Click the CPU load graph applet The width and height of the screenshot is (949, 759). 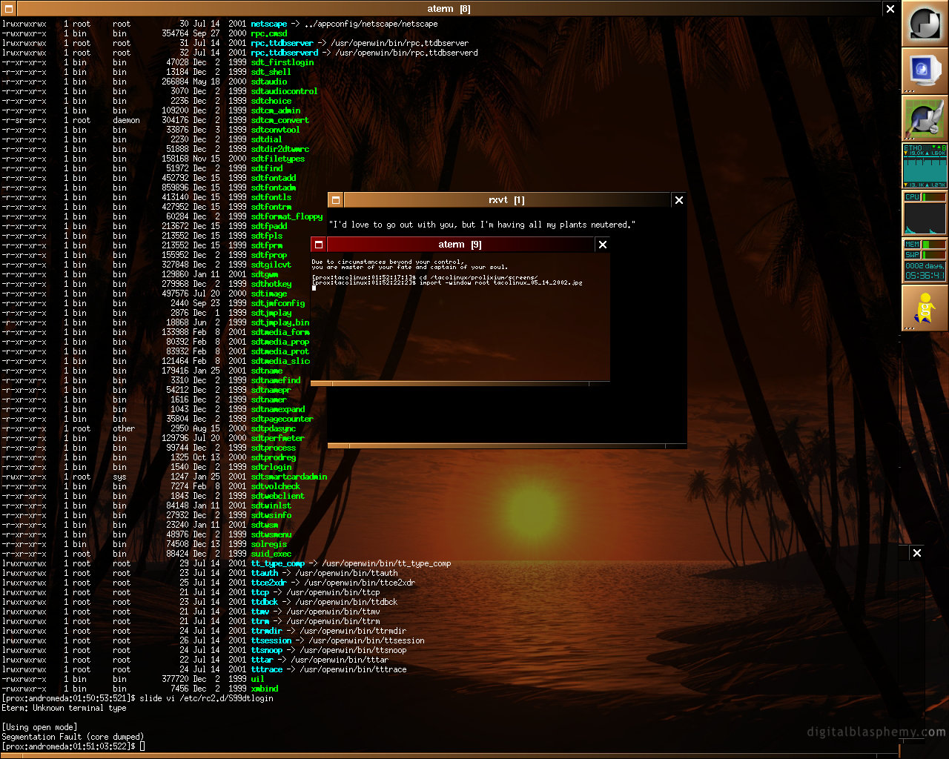tap(925, 213)
